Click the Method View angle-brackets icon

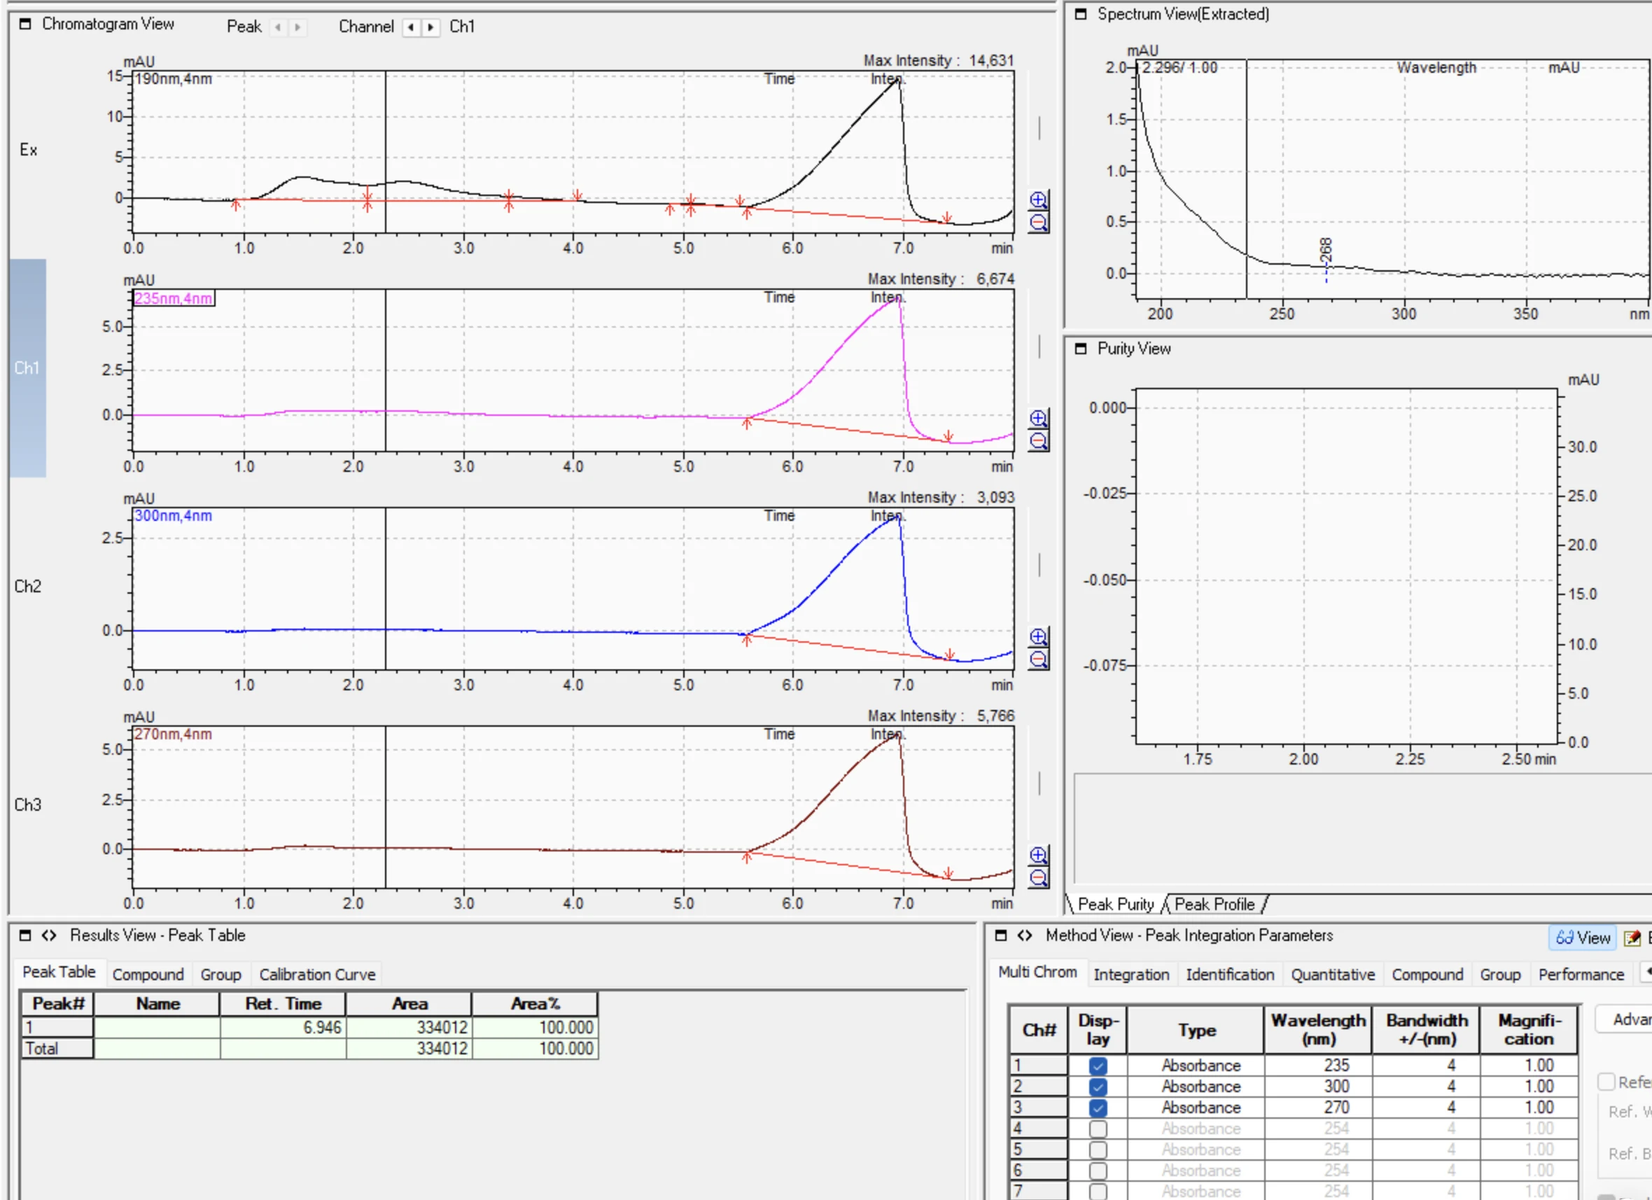(x=1024, y=935)
